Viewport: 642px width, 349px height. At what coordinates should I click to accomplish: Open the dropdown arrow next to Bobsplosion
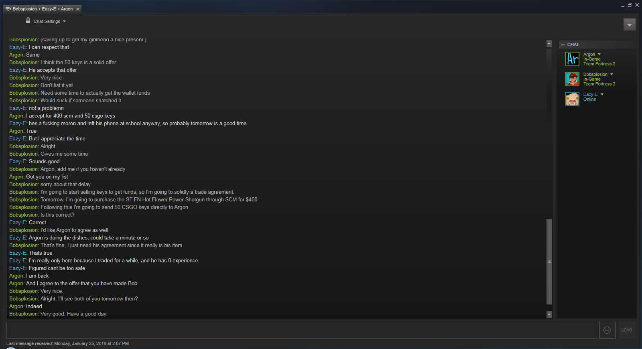click(612, 74)
